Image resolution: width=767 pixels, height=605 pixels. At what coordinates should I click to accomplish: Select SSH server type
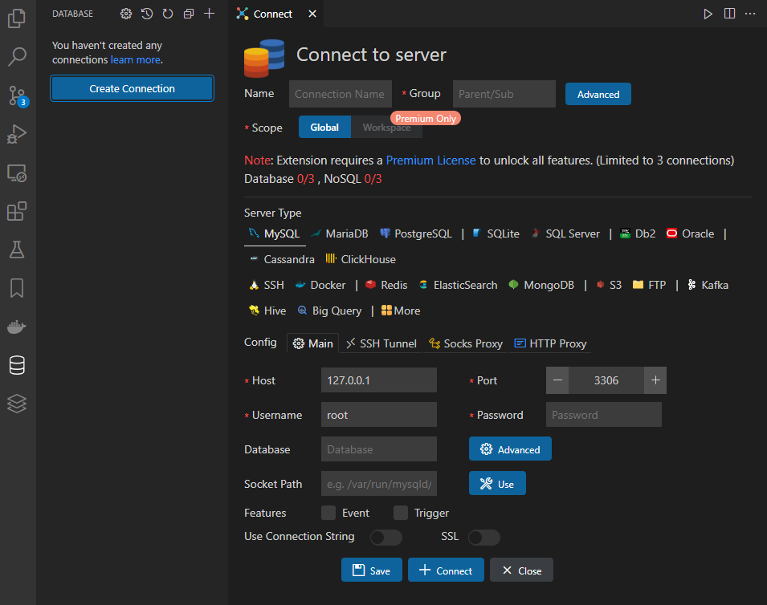267,285
